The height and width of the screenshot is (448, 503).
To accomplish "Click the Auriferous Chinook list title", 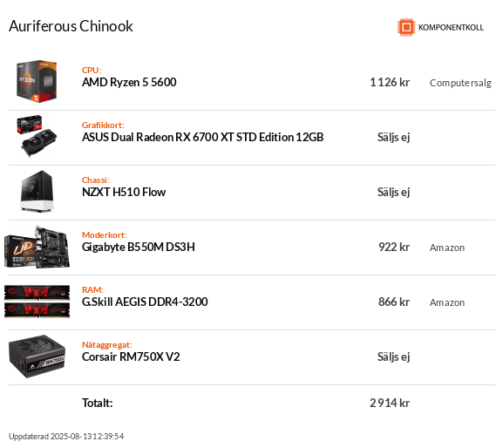I will pyautogui.click(x=71, y=26).
